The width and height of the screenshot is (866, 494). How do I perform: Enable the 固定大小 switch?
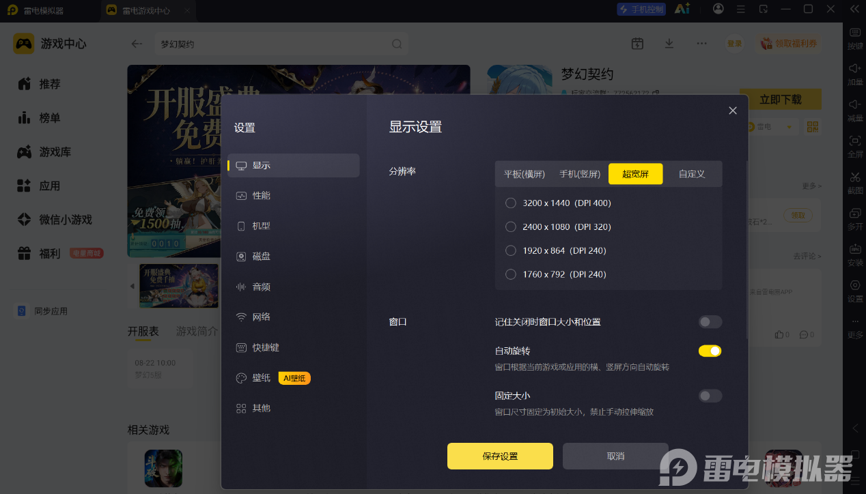click(x=710, y=396)
